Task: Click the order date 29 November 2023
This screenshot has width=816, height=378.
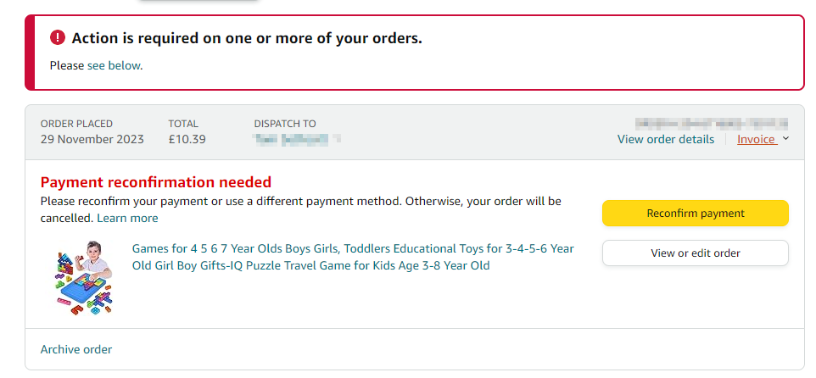Action: (x=92, y=139)
